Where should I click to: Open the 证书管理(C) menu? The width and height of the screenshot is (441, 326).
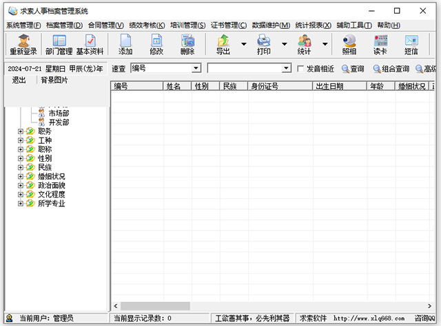point(229,25)
